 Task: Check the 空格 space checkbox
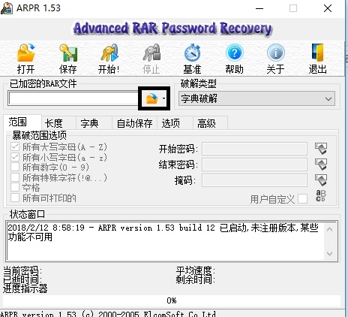click(x=15, y=187)
